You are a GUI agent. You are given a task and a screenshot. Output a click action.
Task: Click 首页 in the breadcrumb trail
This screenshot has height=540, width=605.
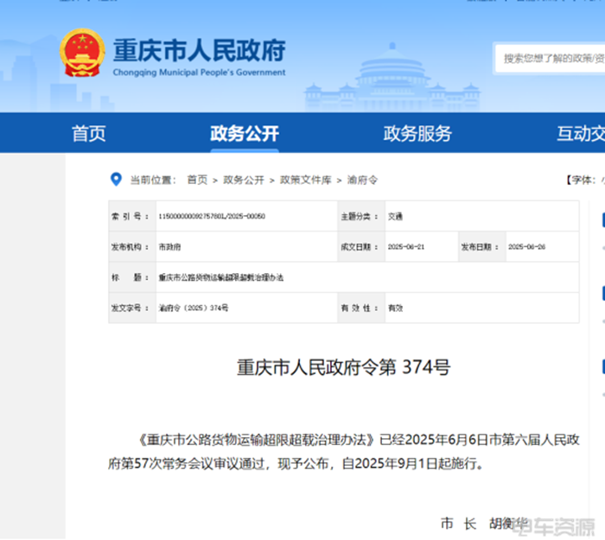click(x=197, y=181)
